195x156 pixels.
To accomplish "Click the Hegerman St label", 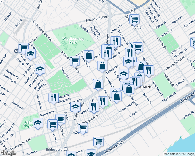I will pos(126,108).
